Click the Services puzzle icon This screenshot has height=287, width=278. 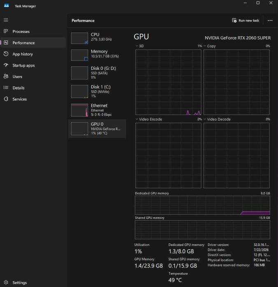click(x=6, y=99)
